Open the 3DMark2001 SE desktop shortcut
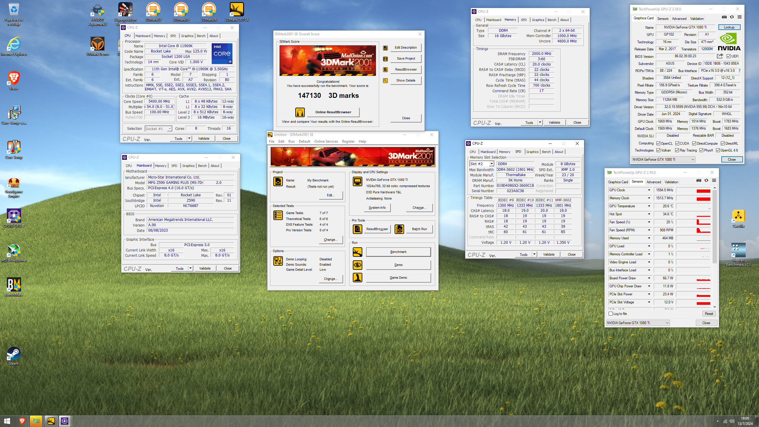Viewport: 759px width, 427px height. (x=237, y=12)
